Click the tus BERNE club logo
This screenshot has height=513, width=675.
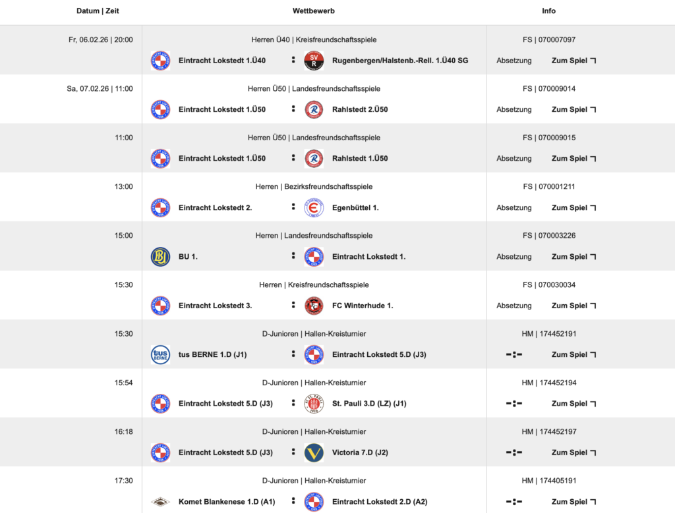point(160,354)
